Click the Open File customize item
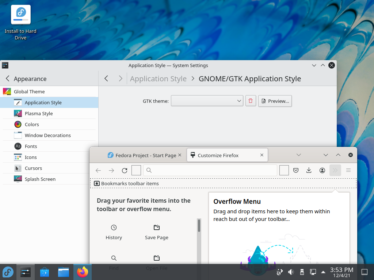The height and width of the screenshot is (280, 374). pos(157,262)
